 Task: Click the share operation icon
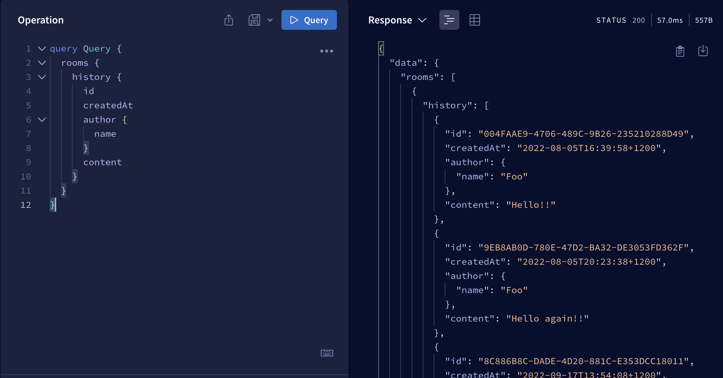point(229,20)
